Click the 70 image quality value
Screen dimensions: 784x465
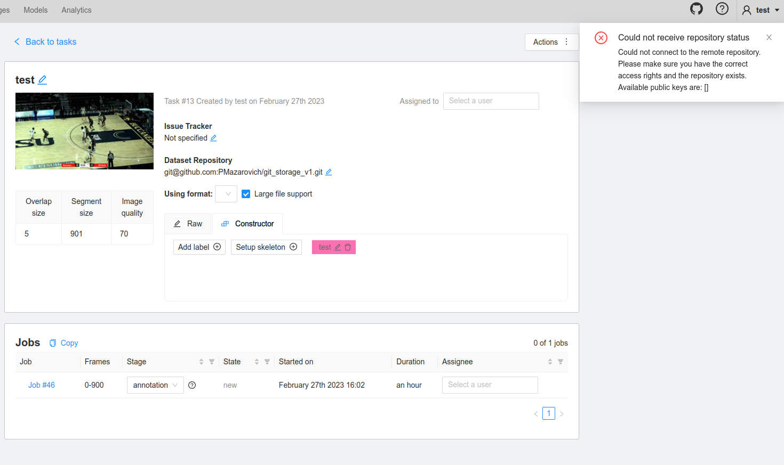click(124, 234)
